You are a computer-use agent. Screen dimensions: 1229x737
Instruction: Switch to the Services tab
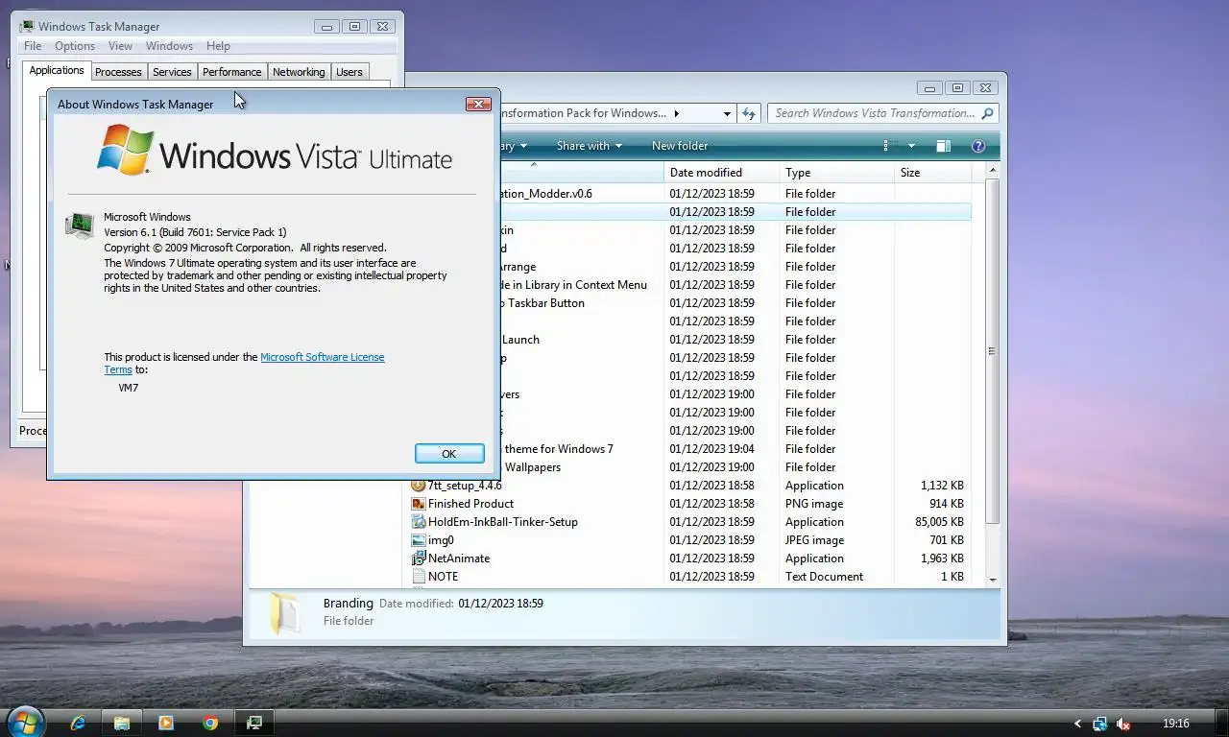coord(172,72)
